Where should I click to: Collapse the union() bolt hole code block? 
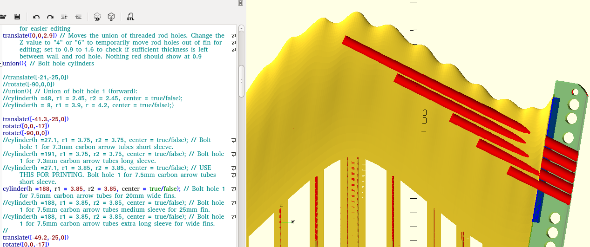tap(1, 64)
